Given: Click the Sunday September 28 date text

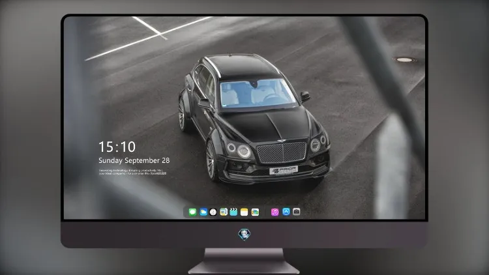Looking at the screenshot, I should 134,160.
